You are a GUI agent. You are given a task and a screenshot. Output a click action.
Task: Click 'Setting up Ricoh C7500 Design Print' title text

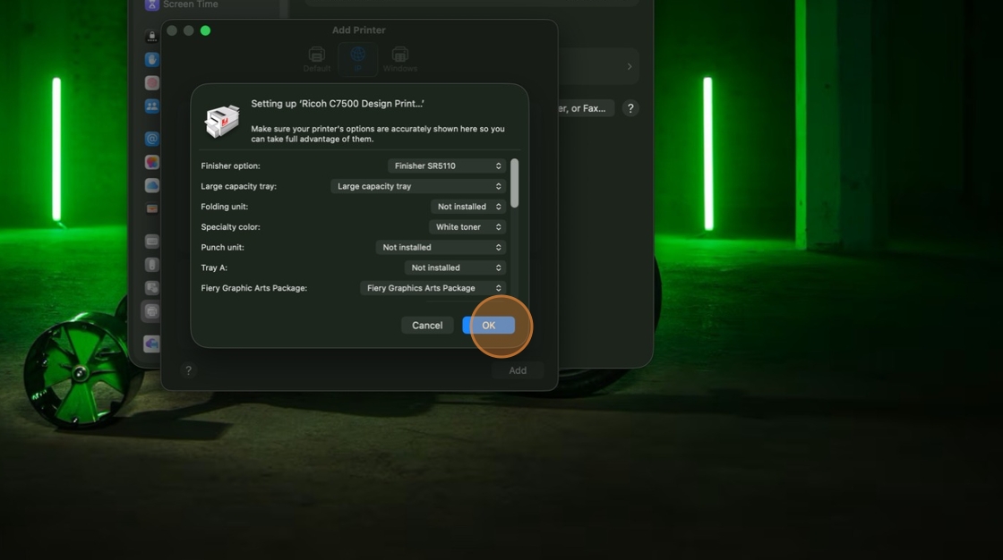(337, 104)
